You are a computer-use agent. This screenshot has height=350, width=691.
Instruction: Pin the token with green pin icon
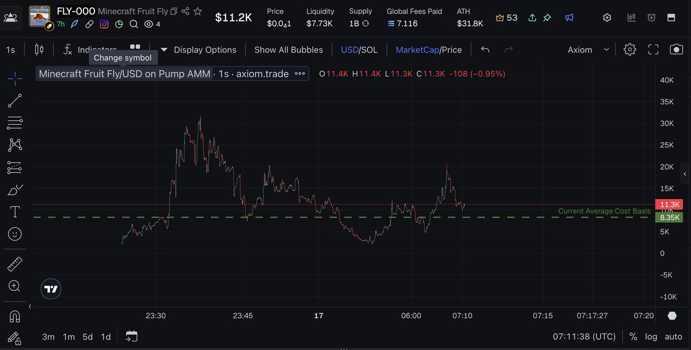coord(547,18)
